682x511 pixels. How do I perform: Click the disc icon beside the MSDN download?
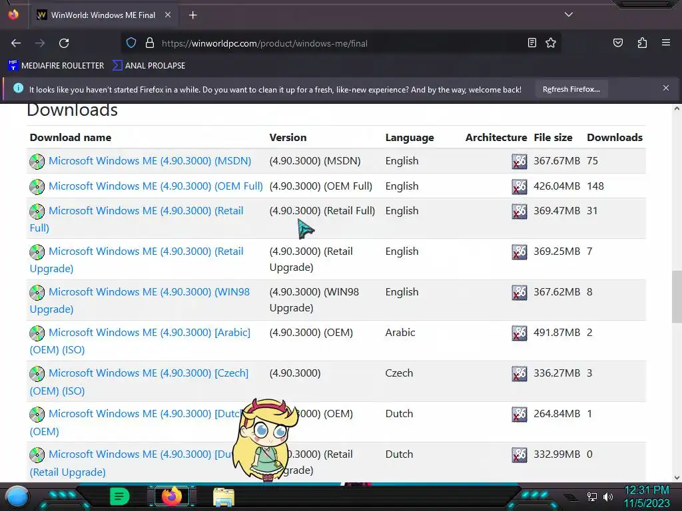[37, 161]
